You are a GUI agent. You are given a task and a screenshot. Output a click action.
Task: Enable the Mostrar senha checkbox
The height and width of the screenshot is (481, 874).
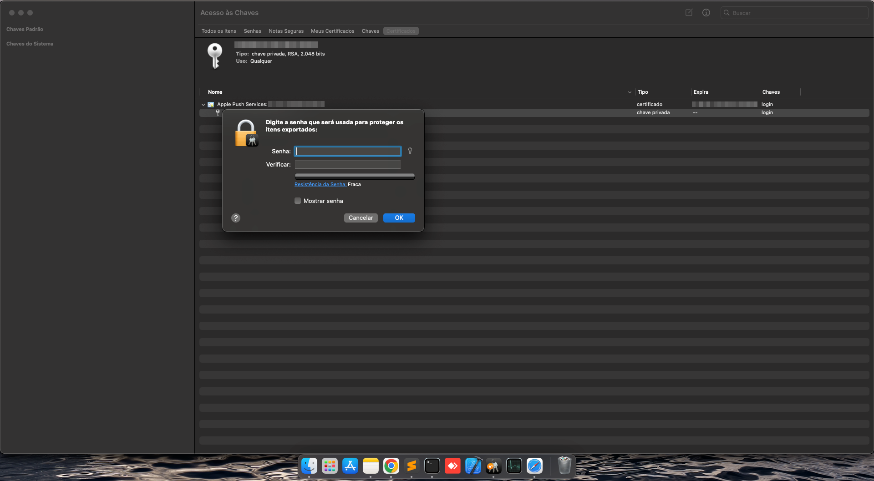(x=298, y=201)
